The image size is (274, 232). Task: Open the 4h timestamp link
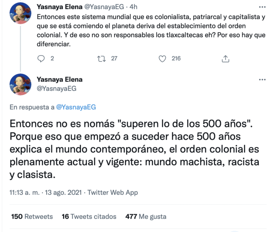click(x=133, y=7)
